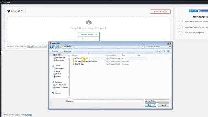Sort by the Type column header
The height and width of the screenshot is (117, 208).
123,55
